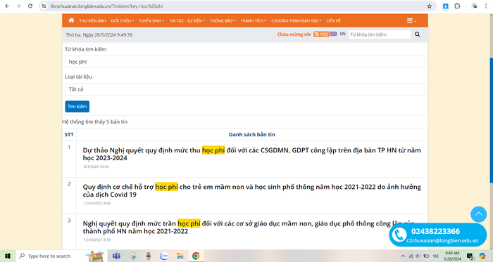Click the date '12/10/2021 8:40' under result 2
The image size is (493, 262).
(97, 203)
